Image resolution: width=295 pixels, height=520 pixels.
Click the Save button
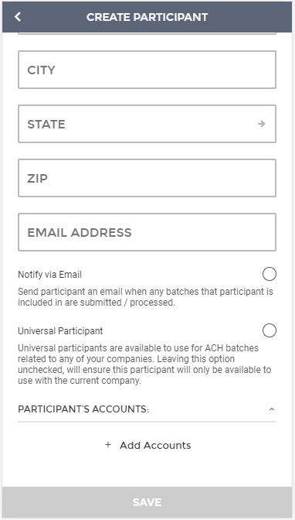pos(147,502)
